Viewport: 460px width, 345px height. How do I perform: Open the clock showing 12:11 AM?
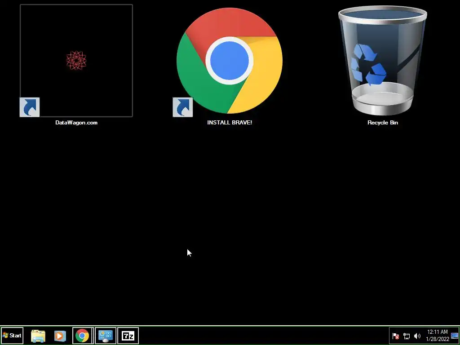pyautogui.click(x=438, y=336)
